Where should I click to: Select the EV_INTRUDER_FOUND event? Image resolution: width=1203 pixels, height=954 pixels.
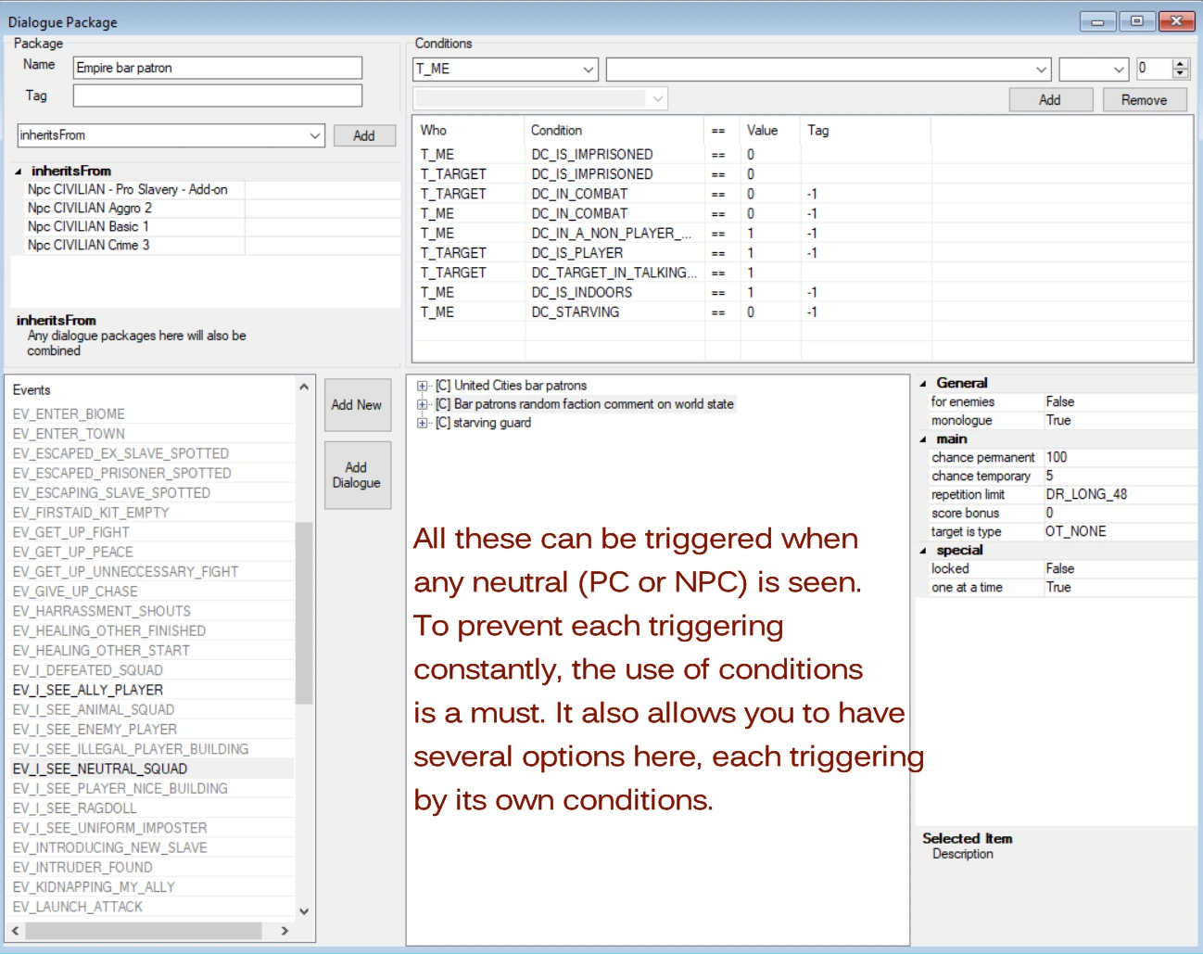(x=152, y=868)
